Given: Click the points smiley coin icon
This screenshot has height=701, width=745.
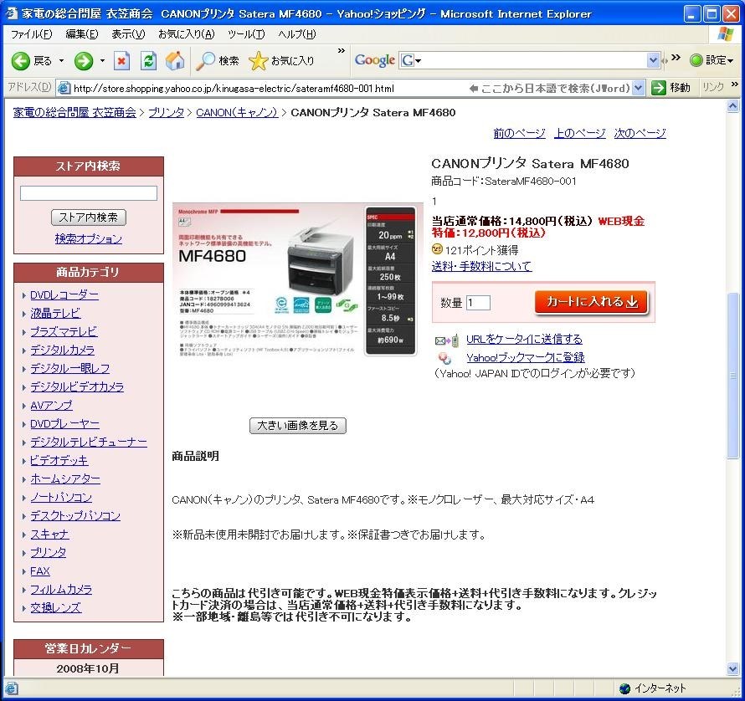Looking at the screenshot, I should point(437,249).
